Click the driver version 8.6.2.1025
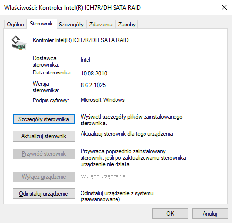Viewport: 232px width, 223px height. point(93,85)
